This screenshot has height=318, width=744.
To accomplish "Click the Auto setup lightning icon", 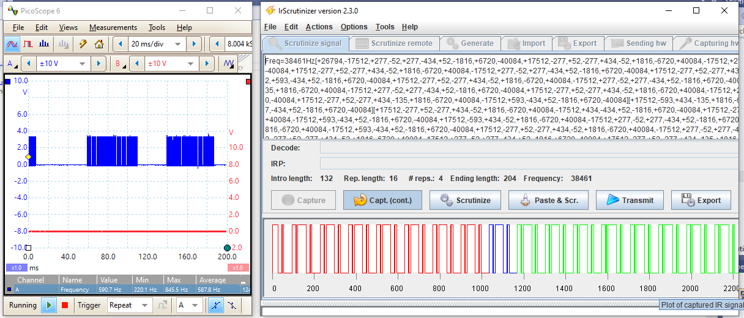I will coord(83,44).
